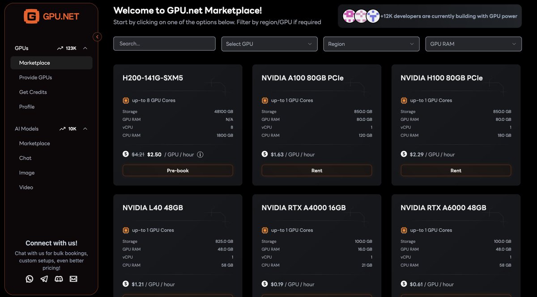The width and height of the screenshot is (537, 297).
Task: Pre-book the H200-141G-SXM5 GPU
Action: (x=178, y=170)
